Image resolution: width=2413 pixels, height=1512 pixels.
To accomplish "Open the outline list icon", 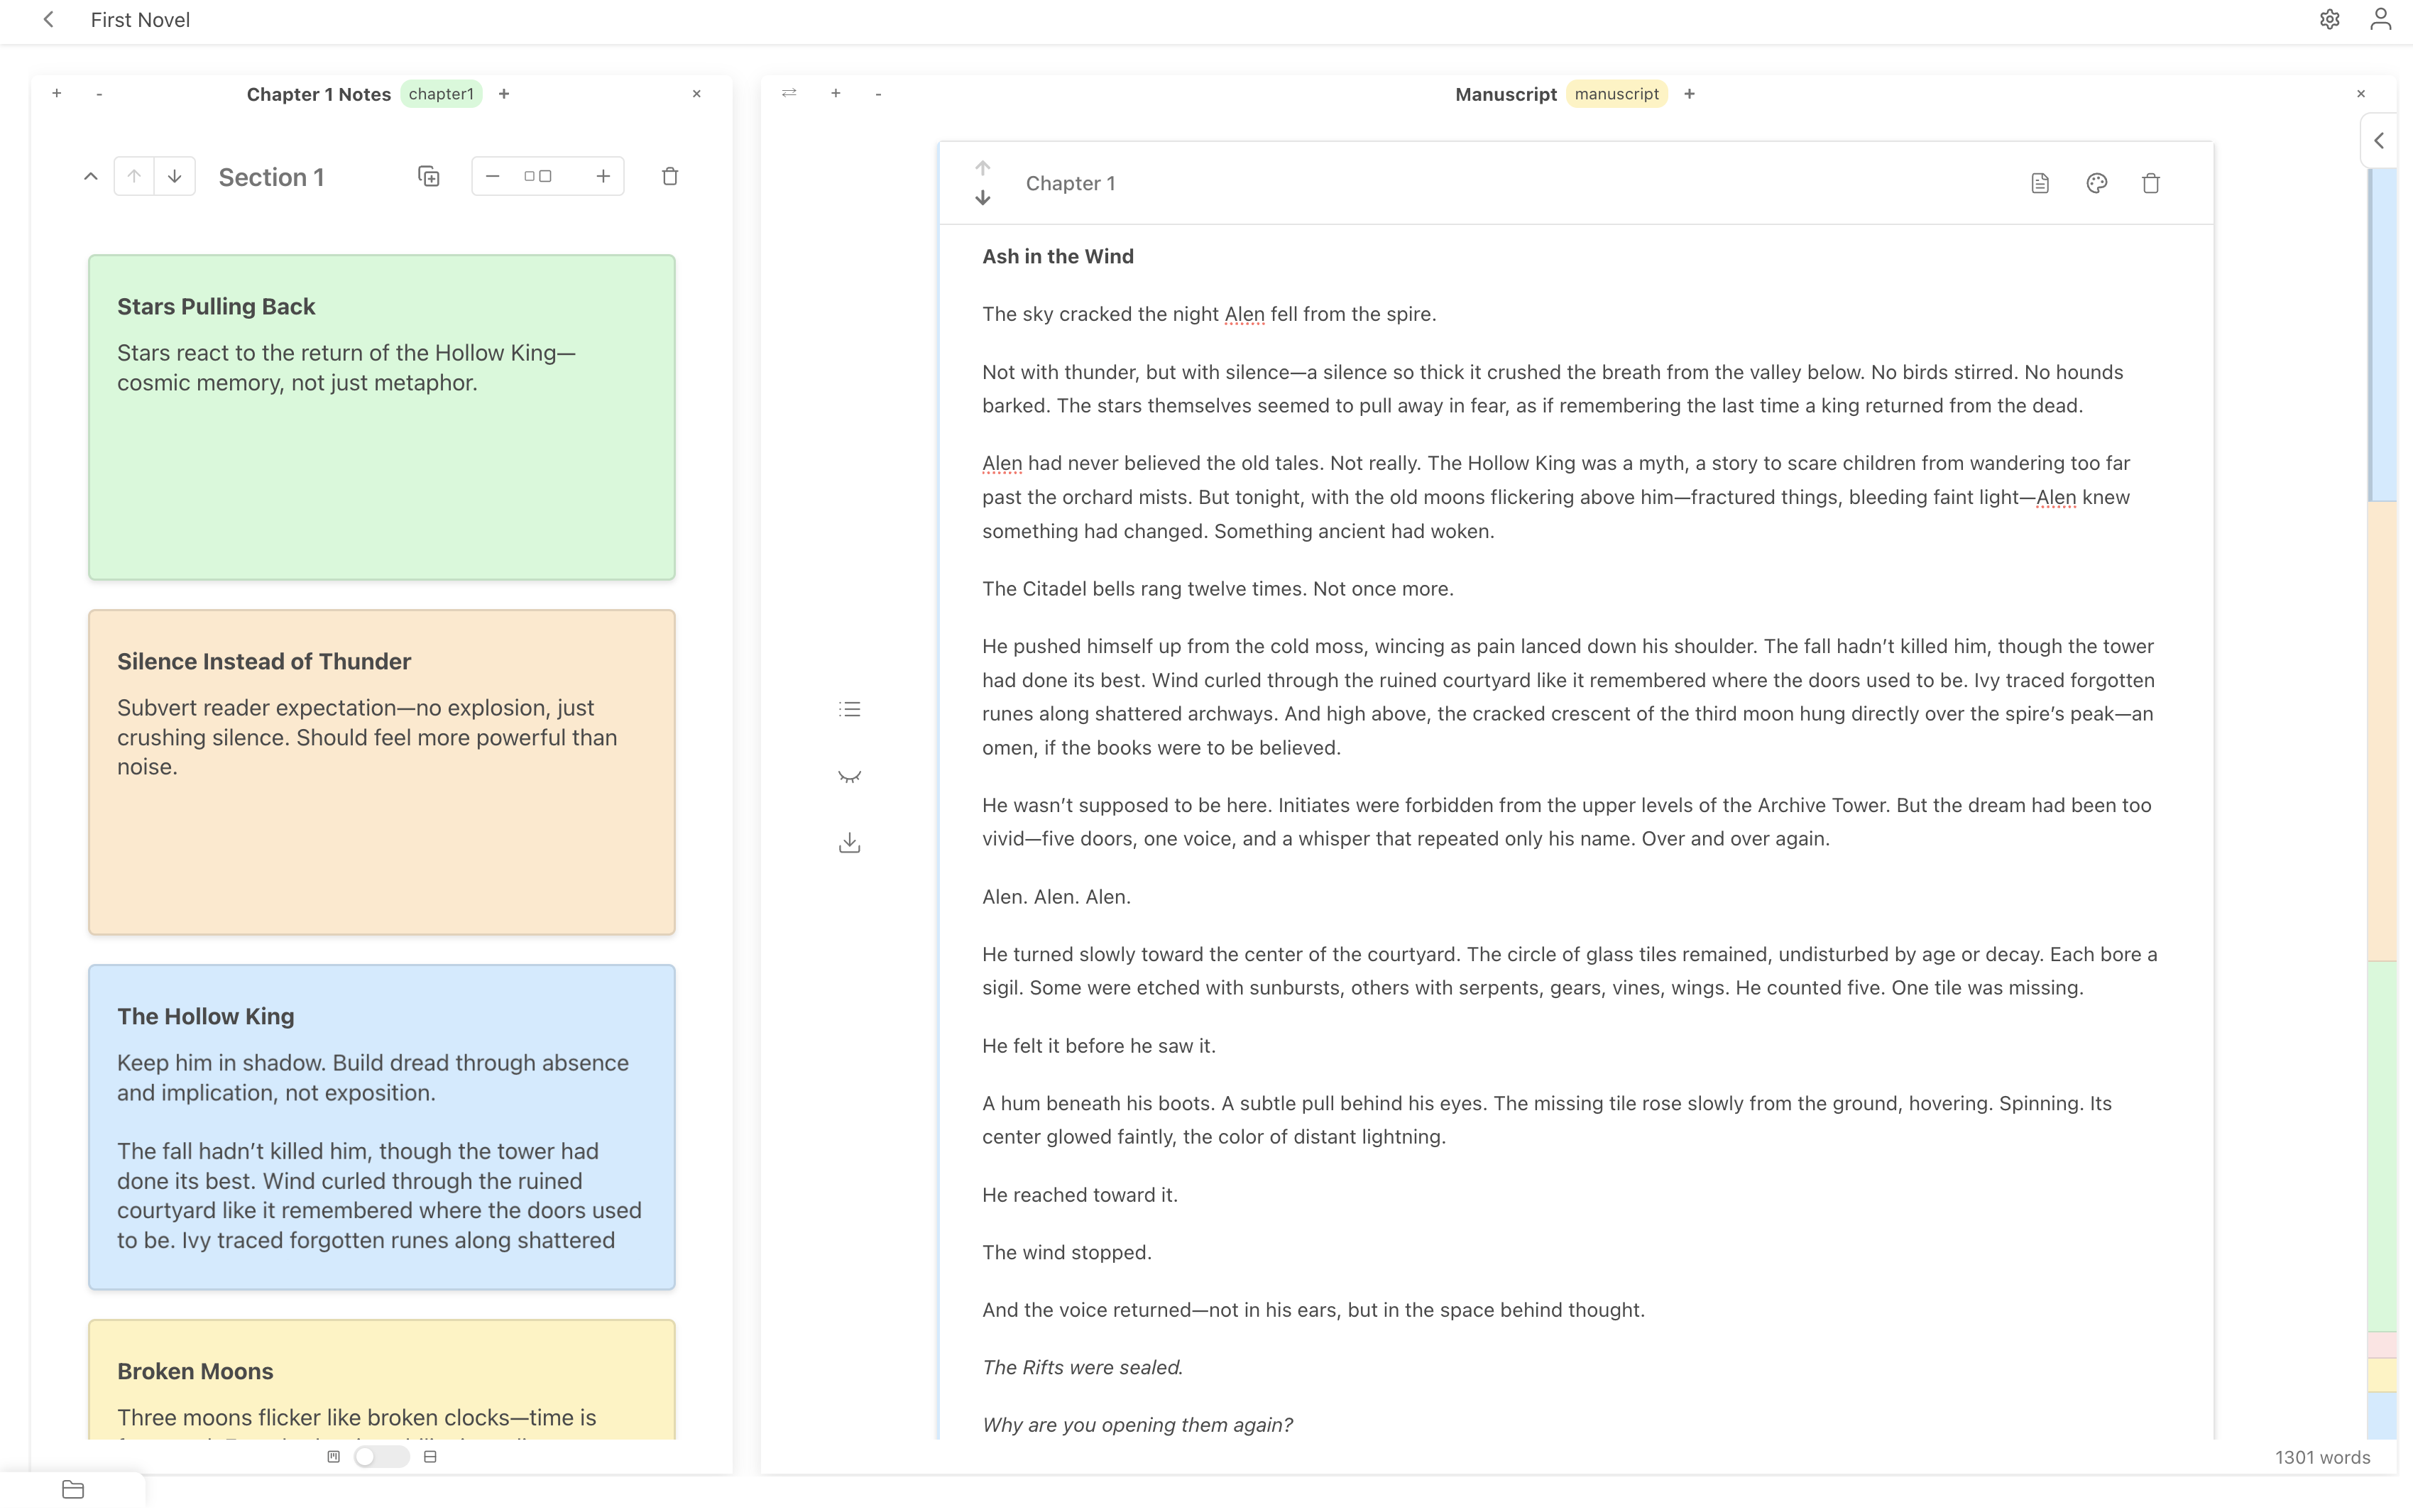I will pos(849,709).
